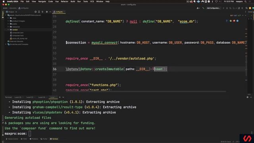The image size is (254, 143).
Task: Click the collapse all icon in Project panel
Action: (x=42, y=12)
